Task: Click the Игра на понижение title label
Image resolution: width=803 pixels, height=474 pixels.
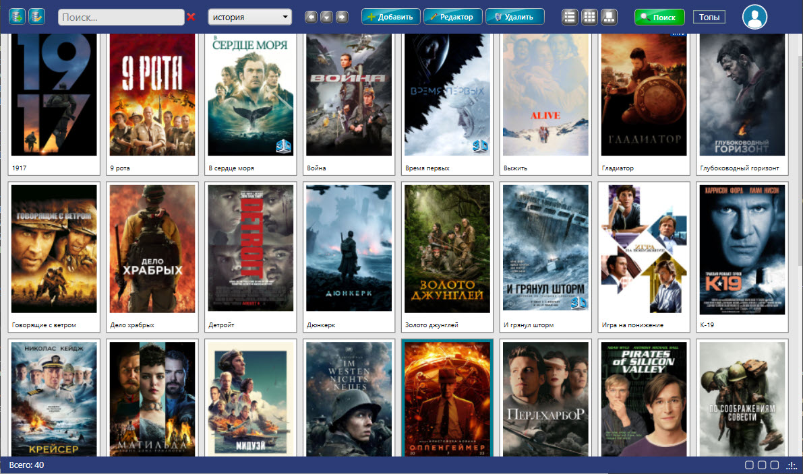Action: click(632, 325)
